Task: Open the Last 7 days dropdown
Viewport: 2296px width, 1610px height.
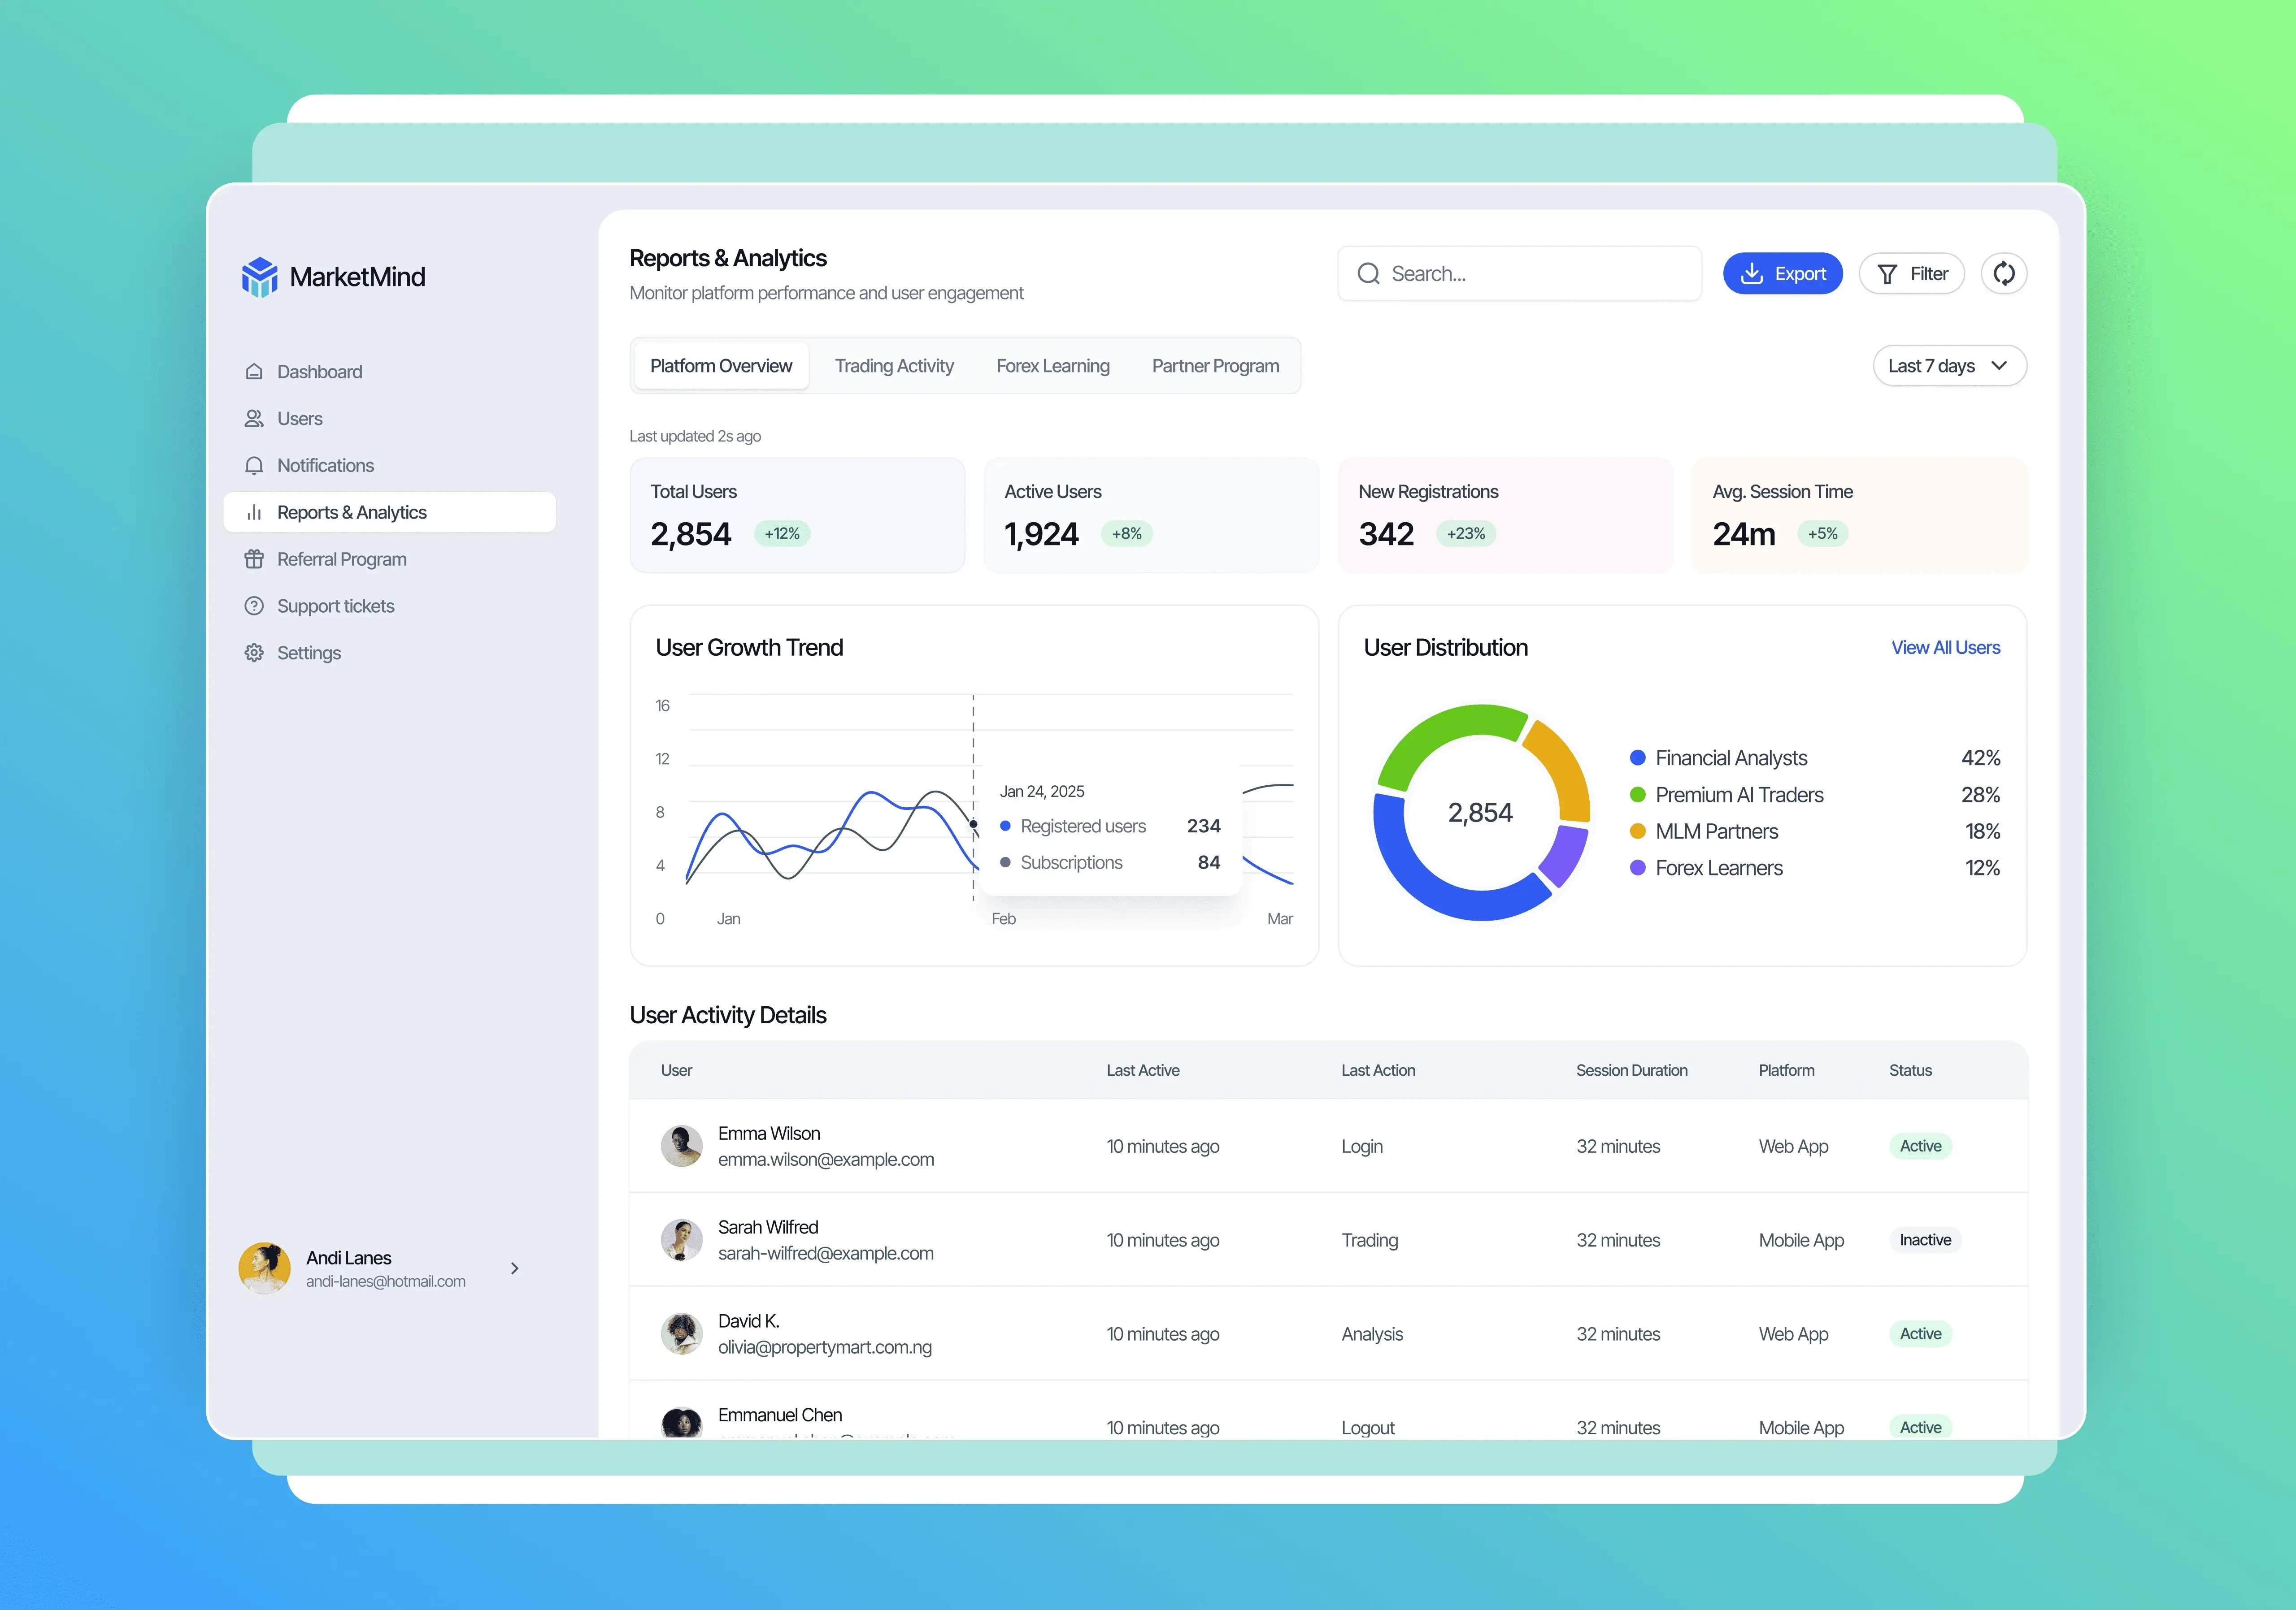Action: (1948, 366)
